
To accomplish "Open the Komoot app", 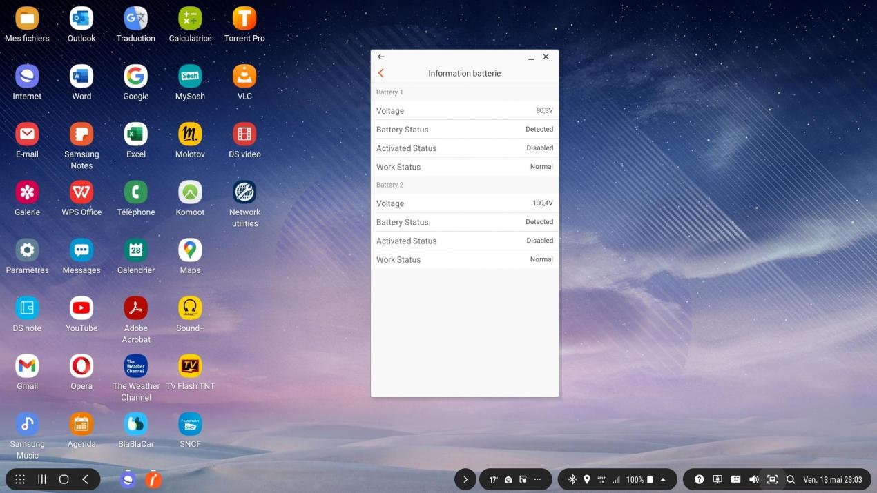I will (190, 192).
